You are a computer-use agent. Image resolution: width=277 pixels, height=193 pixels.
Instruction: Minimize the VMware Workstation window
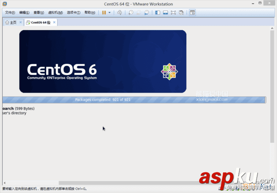[253, 3]
